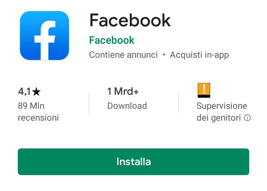Open the 89 Mln recensioni reviews
The image size is (267, 191).
(x=38, y=112)
